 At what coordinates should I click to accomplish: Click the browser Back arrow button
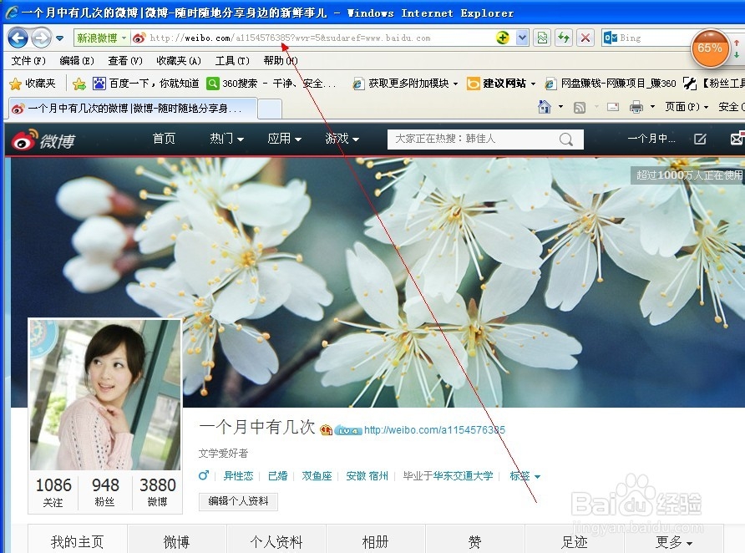[18, 38]
